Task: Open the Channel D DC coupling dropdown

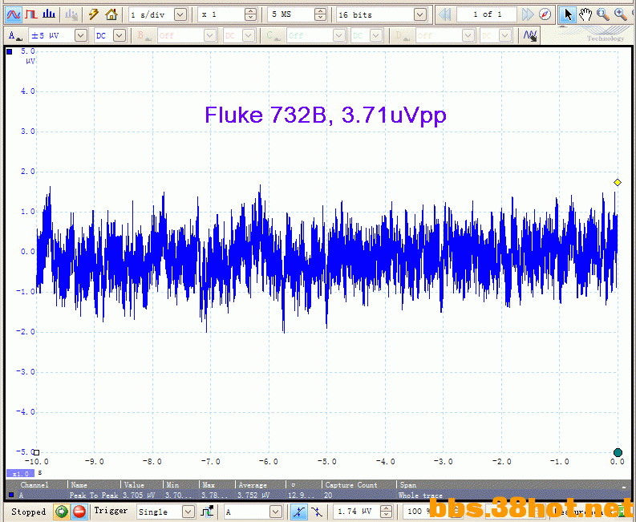Action: tap(505, 36)
